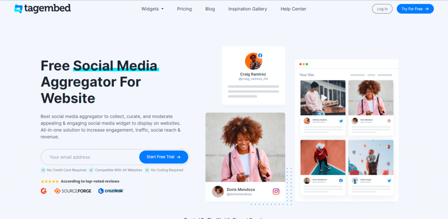
Task: Go to the Blog menu item
Action: click(210, 9)
